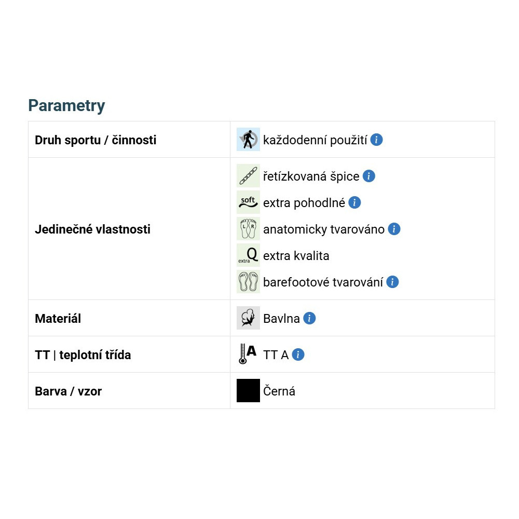This screenshot has height=519, width=519.
Task: Click the řetízkovaná špice chain icon
Action: (x=248, y=176)
